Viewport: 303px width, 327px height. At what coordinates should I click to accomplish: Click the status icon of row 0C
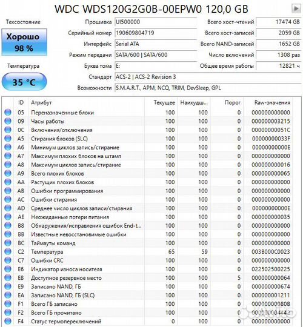[8, 130]
